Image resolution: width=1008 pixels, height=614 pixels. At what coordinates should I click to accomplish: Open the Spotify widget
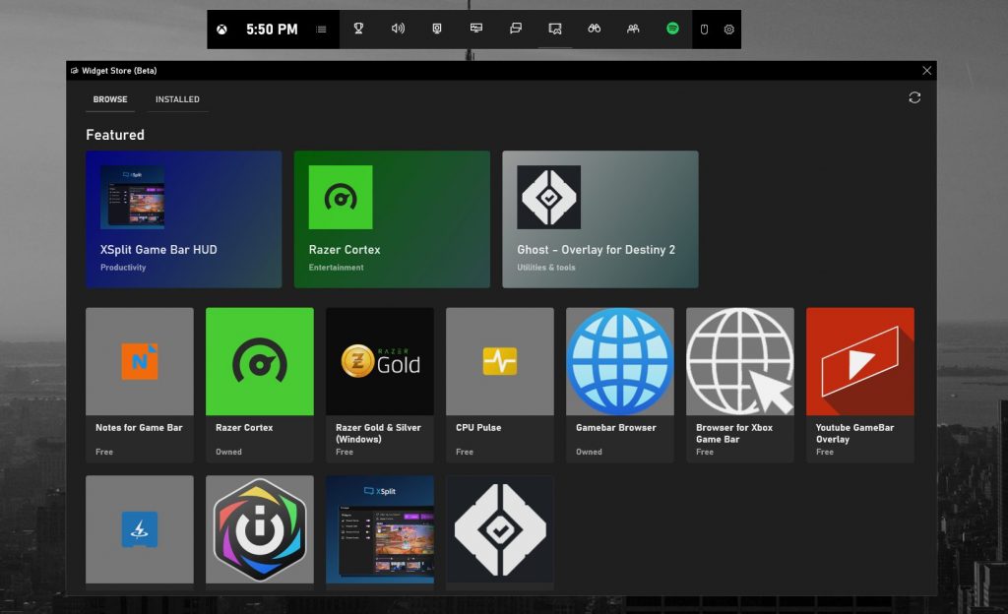click(672, 29)
